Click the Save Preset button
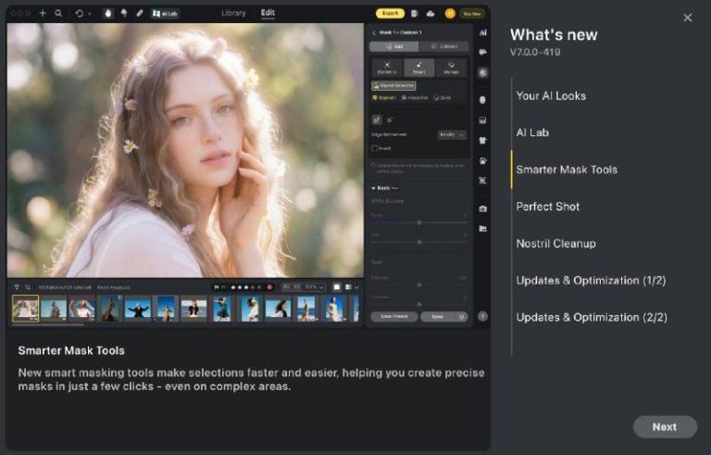Screen dimensions: 711x455 [393, 317]
